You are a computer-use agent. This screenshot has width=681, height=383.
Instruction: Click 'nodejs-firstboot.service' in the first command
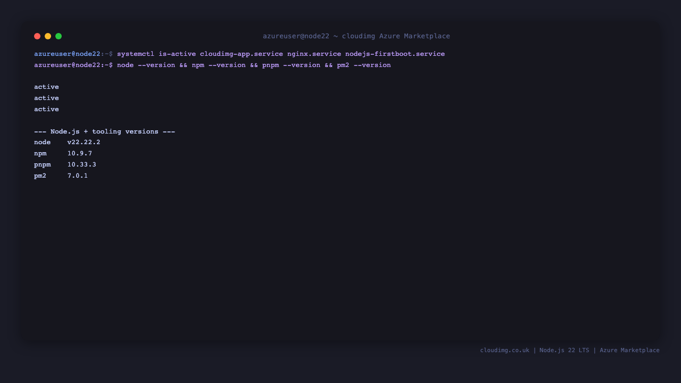(395, 54)
